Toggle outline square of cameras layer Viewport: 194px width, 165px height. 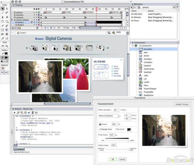pyautogui.click(x=38, y=17)
